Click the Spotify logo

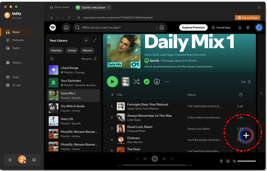[x=53, y=27]
